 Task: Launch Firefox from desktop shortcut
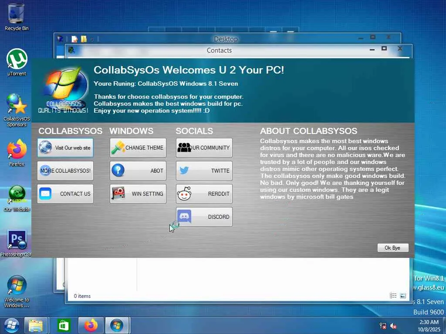pyautogui.click(x=17, y=153)
